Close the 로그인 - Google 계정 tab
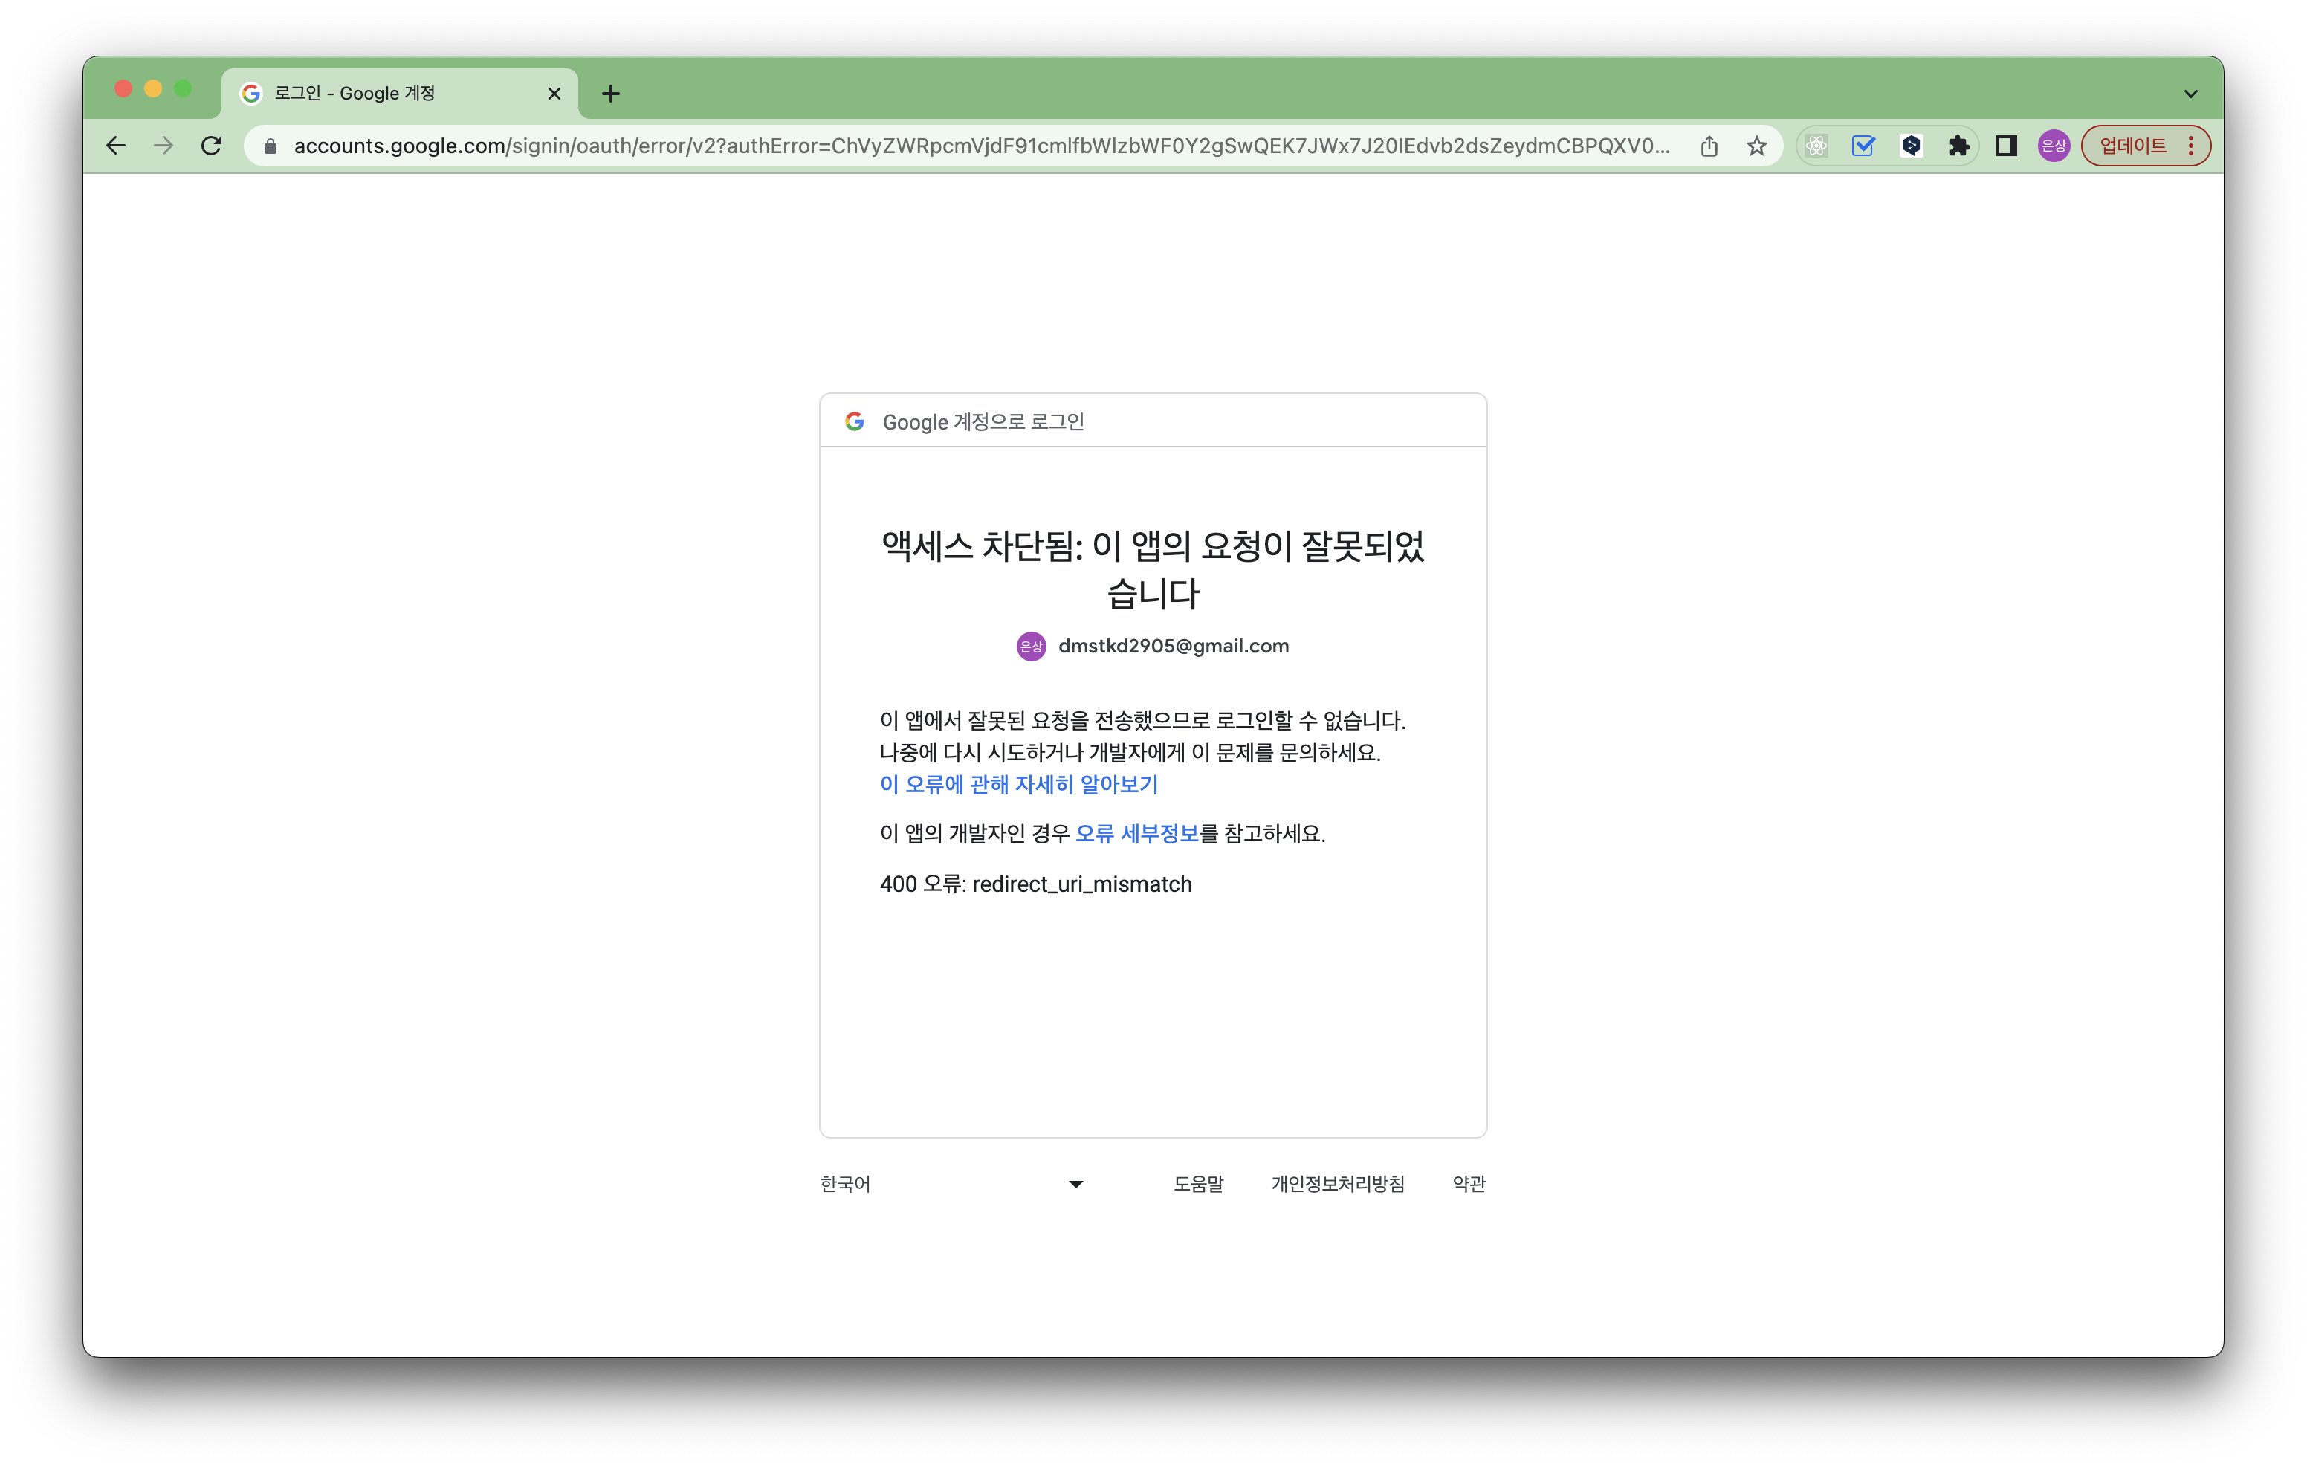Viewport: 2307px width, 1467px height. (x=554, y=93)
